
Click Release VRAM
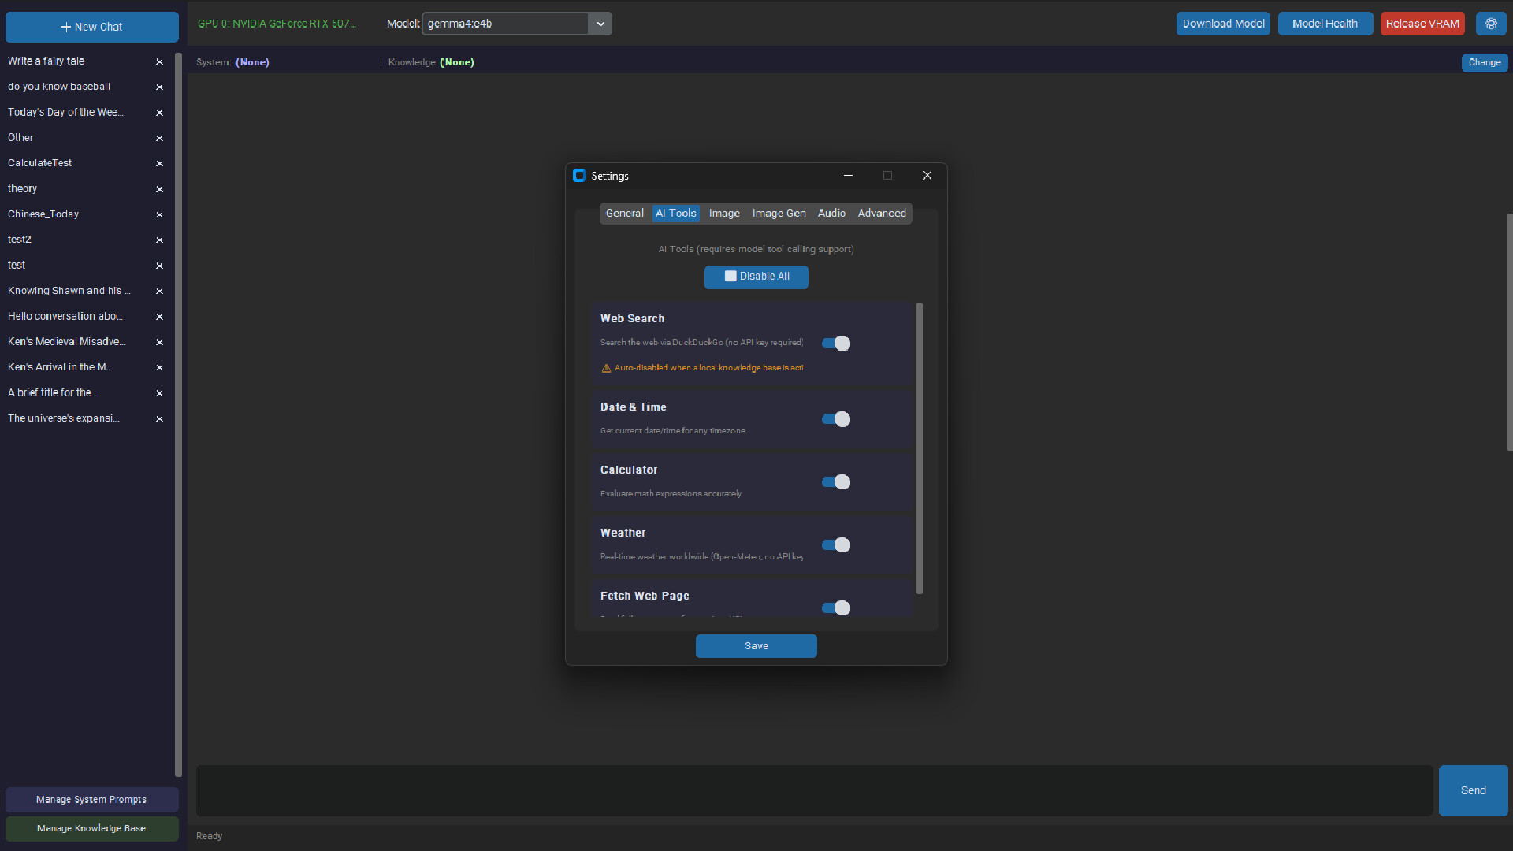(1422, 24)
